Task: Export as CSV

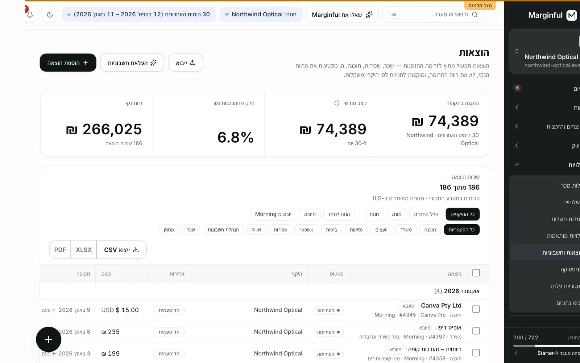Action: (x=121, y=250)
